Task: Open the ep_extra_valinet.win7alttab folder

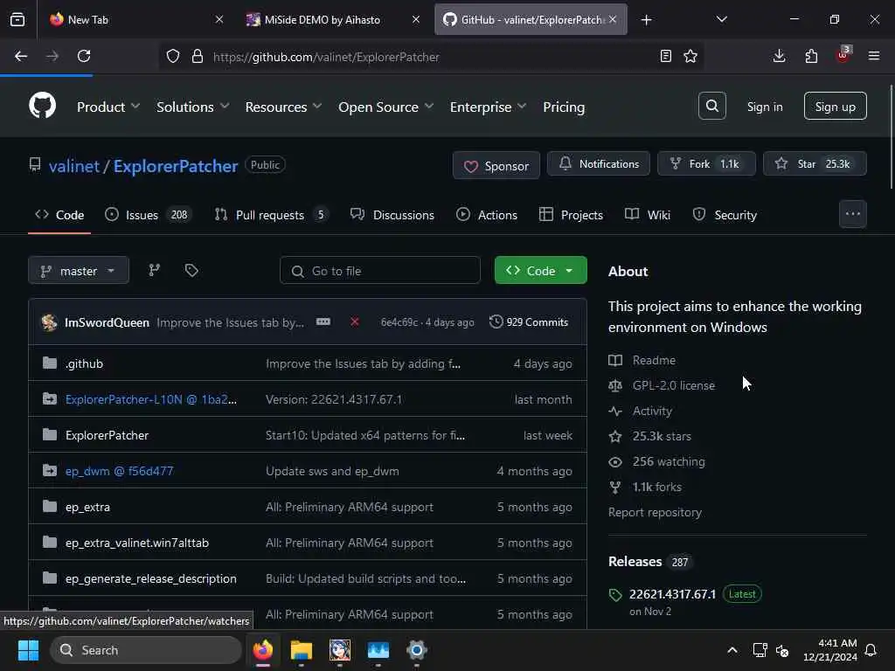Action: pyautogui.click(x=137, y=543)
